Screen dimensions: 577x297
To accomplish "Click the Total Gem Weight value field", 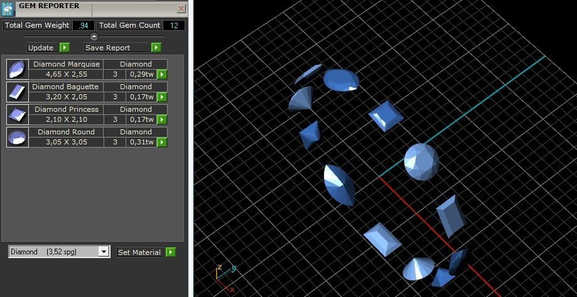I will 83,25.
